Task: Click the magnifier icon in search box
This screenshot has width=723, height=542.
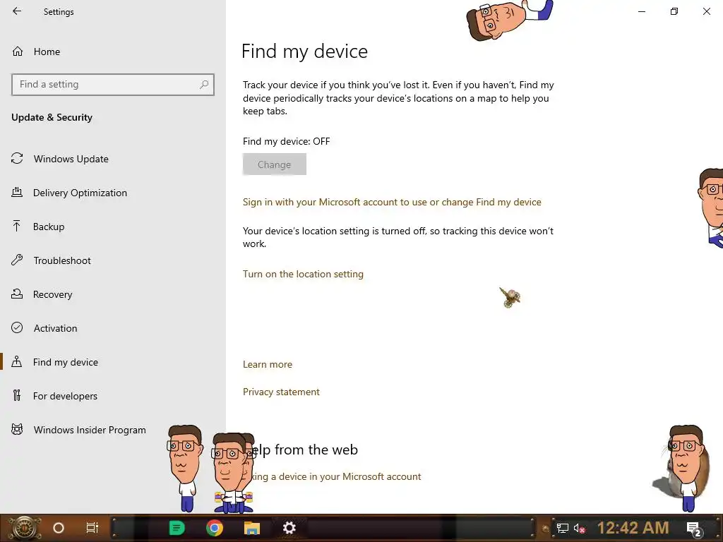Action: (204, 85)
